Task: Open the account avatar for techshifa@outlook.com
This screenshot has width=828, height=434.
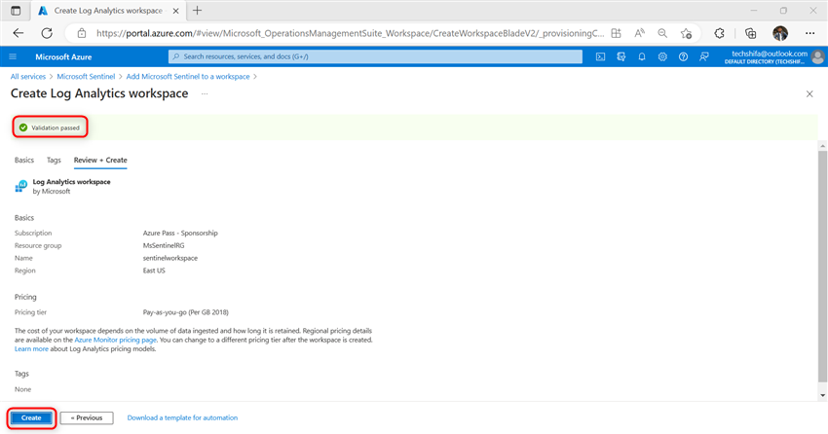Action: pos(817,56)
